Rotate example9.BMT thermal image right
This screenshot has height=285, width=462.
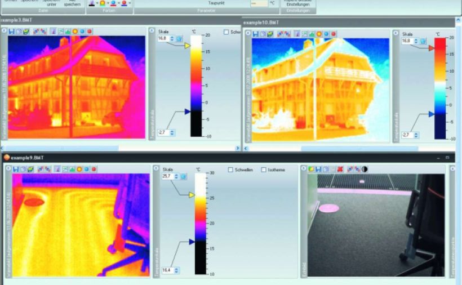click(x=48, y=169)
